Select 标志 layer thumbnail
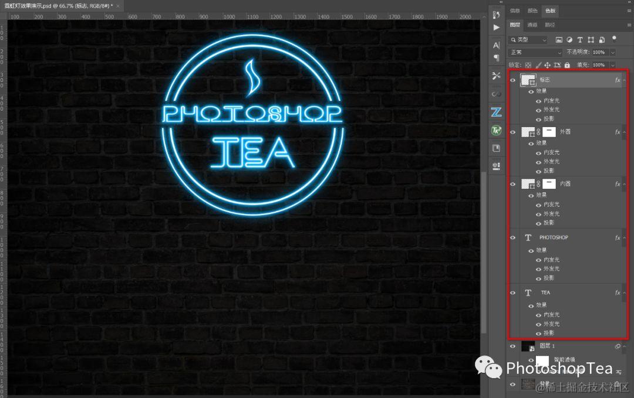634x398 pixels. tap(528, 80)
